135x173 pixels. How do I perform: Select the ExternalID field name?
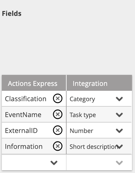point(21,131)
